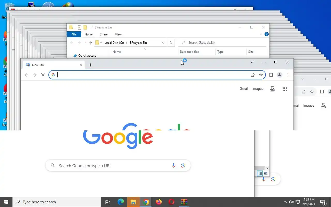Launch Microsoft Edge from the taskbar
This screenshot has height=207, width=331.
pyautogui.click(x=121, y=202)
